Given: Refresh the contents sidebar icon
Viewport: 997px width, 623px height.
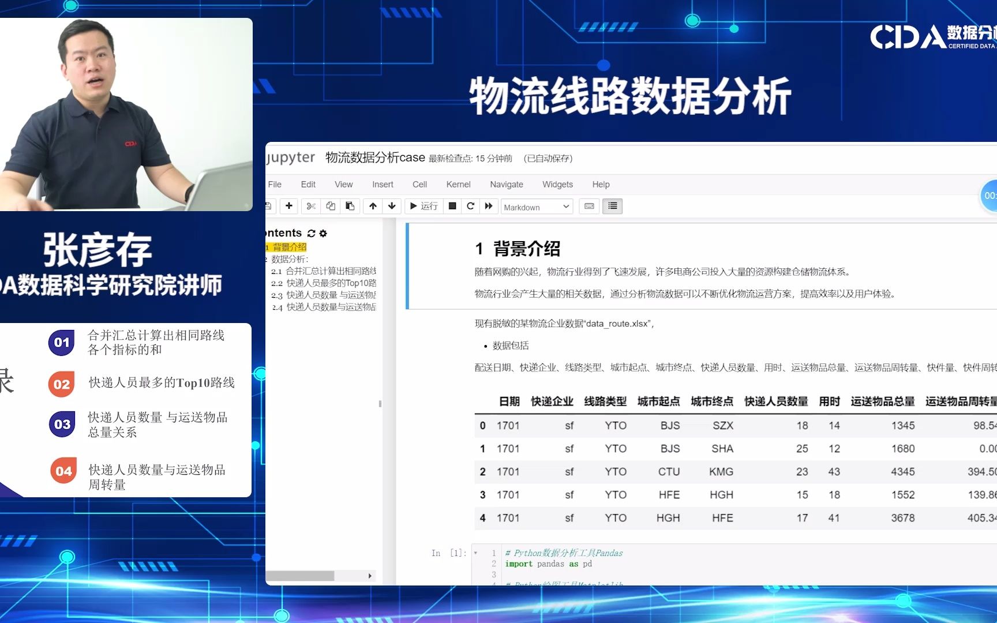Looking at the screenshot, I should click(312, 233).
